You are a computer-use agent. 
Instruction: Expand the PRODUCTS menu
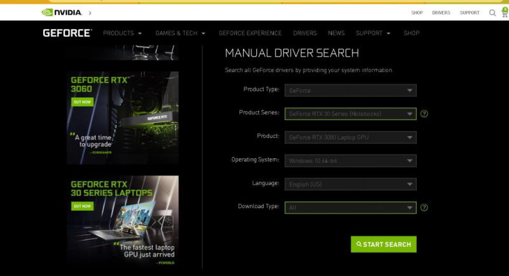[x=122, y=33]
